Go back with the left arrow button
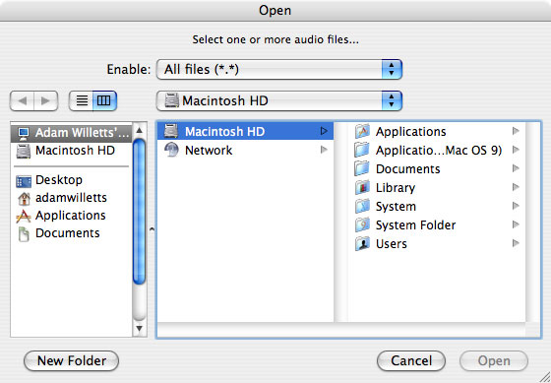Image resolution: width=551 pixels, height=383 pixels. tap(22, 101)
